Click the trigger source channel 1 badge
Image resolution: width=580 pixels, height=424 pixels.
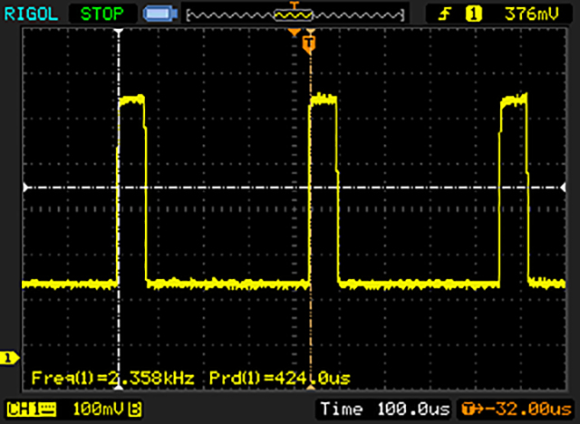pyautogui.click(x=473, y=14)
